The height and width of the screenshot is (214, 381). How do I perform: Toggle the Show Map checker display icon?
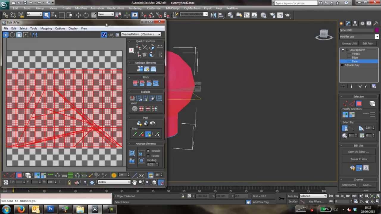pos(104,35)
